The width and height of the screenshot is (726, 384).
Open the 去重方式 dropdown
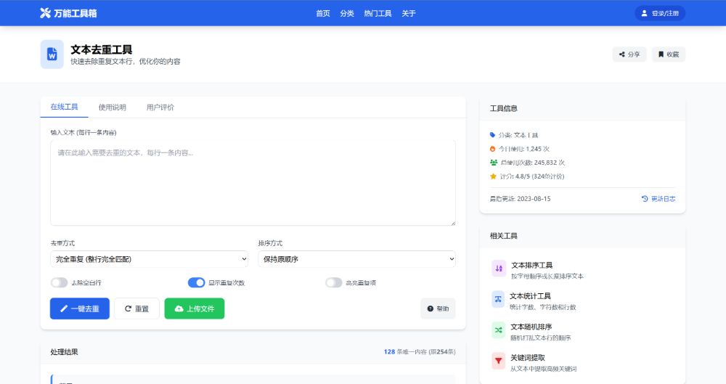pyautogui.click(x=149, y=259)
